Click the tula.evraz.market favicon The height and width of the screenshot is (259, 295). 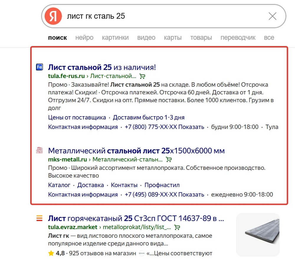click(x=39, y=219)
